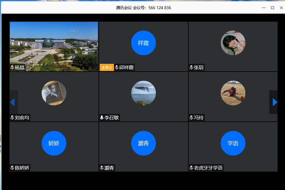
Task: Maximize the 腾讯会议 meeting window
Action: tap(272, 8)
